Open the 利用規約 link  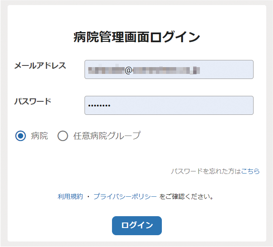[70, 197]
